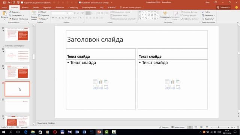240x135 pixels.
Task: Click the Share (Поделиться) button
Action: pos(223,7)
